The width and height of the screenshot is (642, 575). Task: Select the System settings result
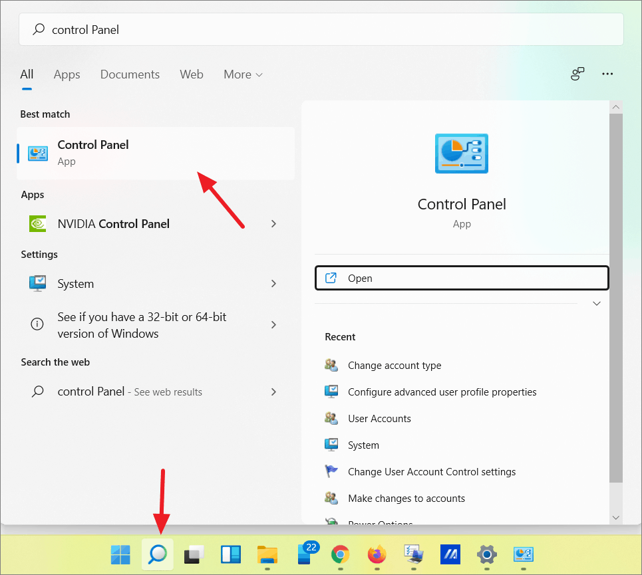tap(156, 283)
